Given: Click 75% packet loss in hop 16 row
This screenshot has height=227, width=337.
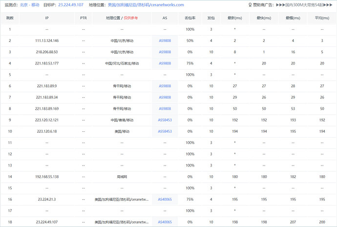Looking at the screenshot, I should pos(190,199).
